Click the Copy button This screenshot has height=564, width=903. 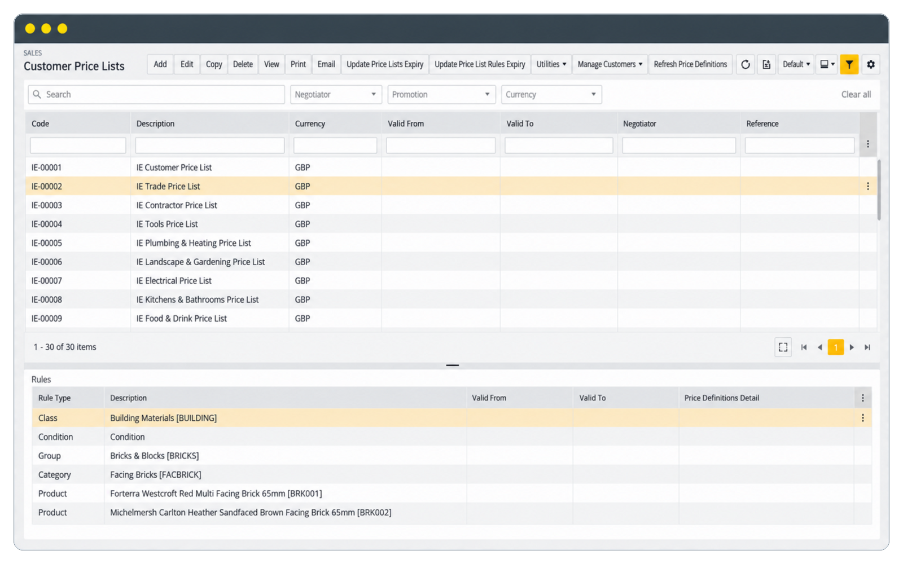(214, 64)
